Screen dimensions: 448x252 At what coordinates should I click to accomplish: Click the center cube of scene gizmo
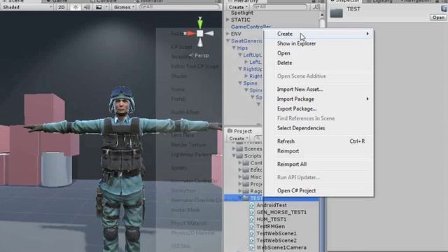(x=200, y=34)
